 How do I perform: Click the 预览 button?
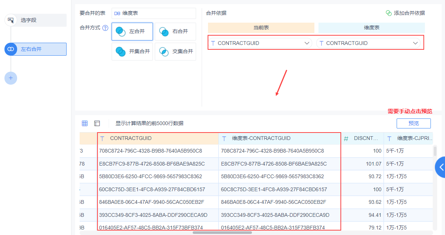(413, 123)
